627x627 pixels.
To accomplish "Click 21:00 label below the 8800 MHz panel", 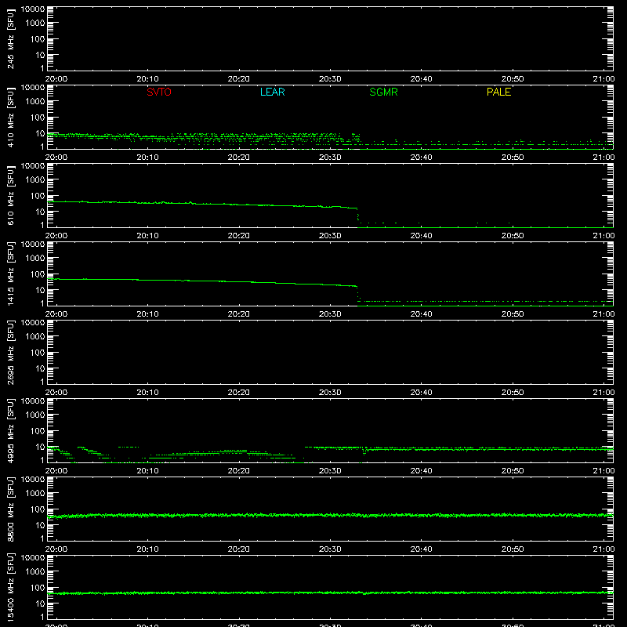I will pos(603,549).
